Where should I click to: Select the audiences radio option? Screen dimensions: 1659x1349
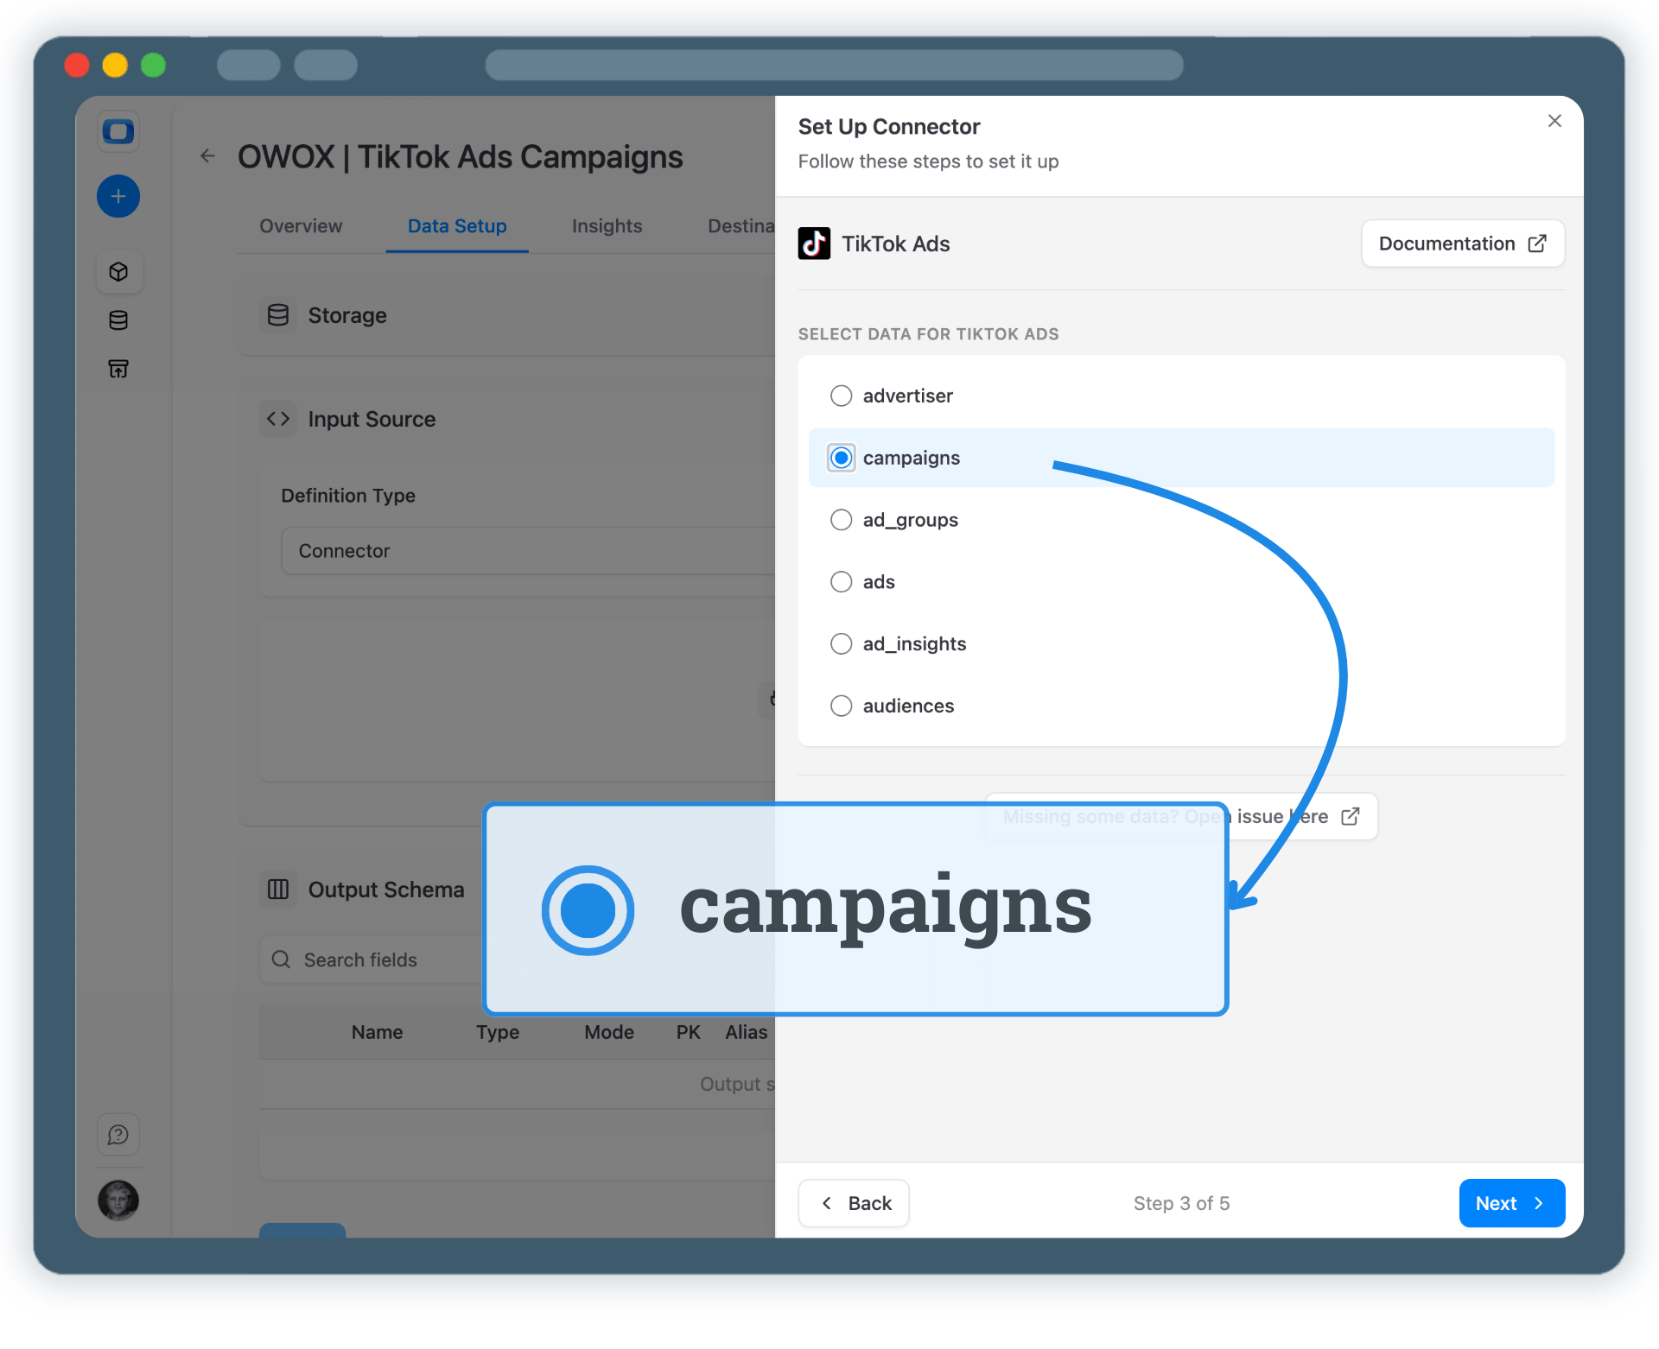coord(841,706)
